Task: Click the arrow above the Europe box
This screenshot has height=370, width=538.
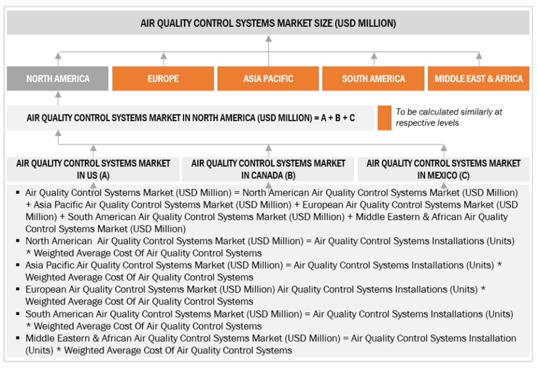Action: click(164, 58)
